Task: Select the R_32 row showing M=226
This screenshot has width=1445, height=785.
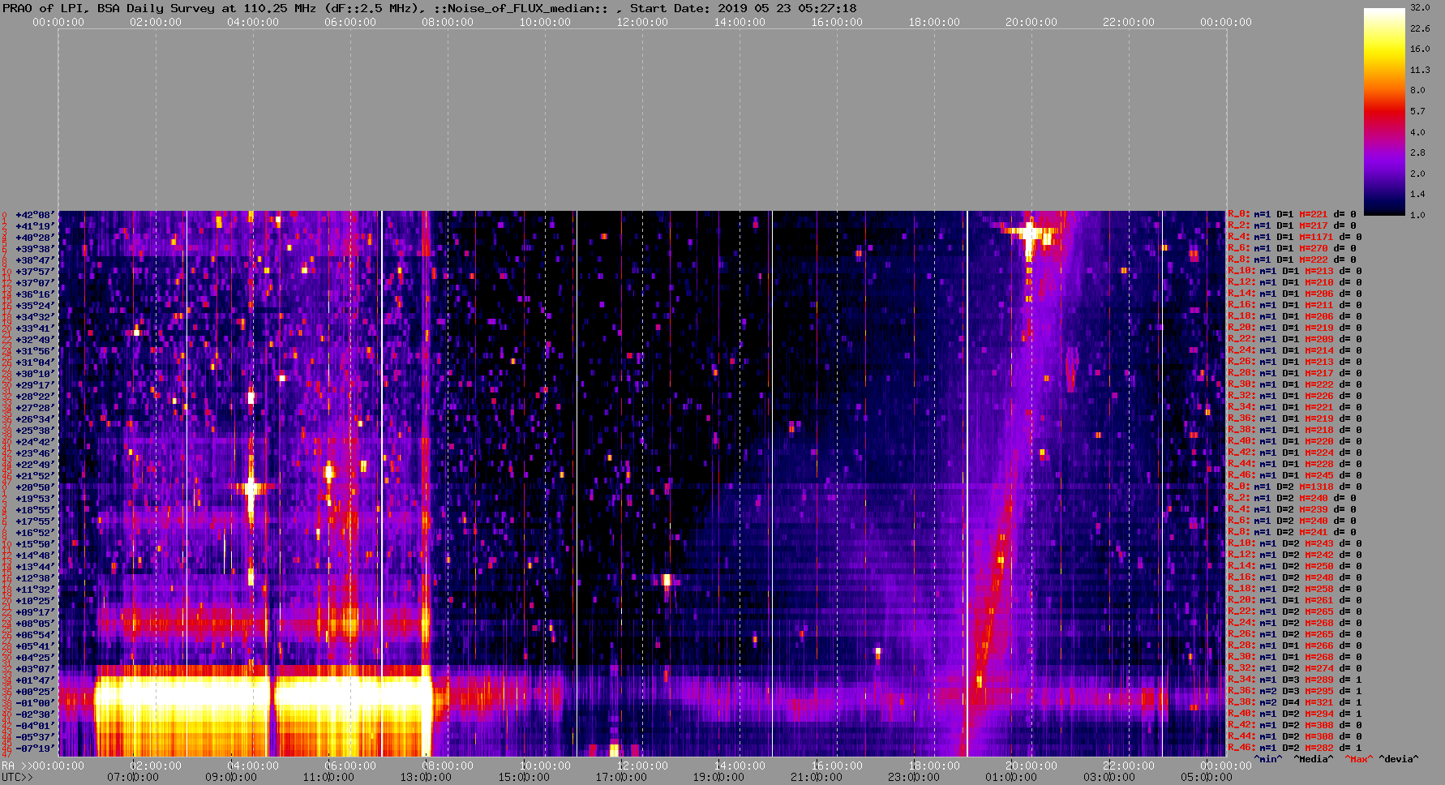Action: [x=1294, y=396]
